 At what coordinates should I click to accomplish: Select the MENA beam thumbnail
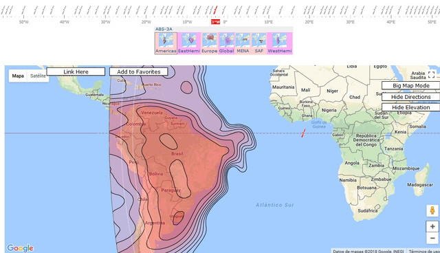click(x=243, y=43)
